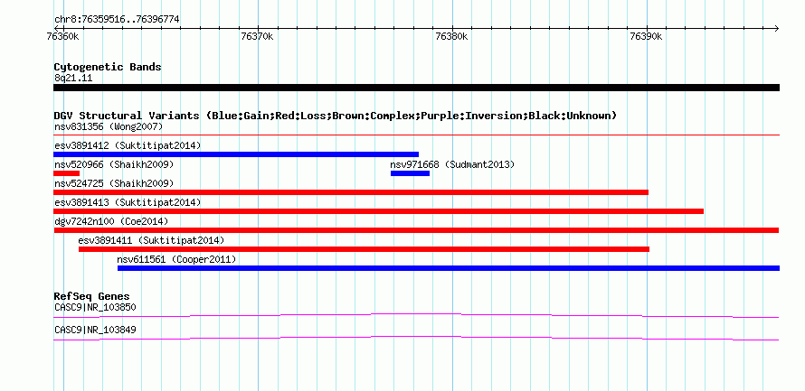Open variant label esv3891411 (Suktitipat2014)
This screenshot has height=391, width=805.
click(x=151, y=240)
